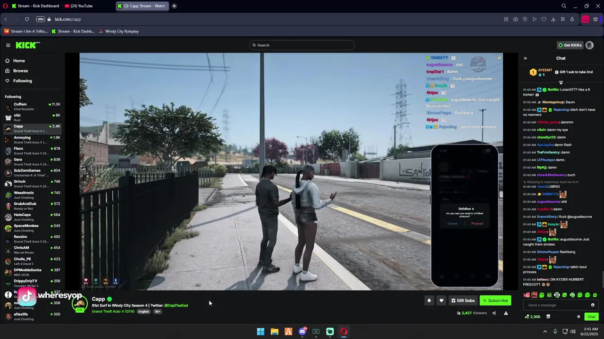Click the browser snapshot camera icon

tap(515, 19)
